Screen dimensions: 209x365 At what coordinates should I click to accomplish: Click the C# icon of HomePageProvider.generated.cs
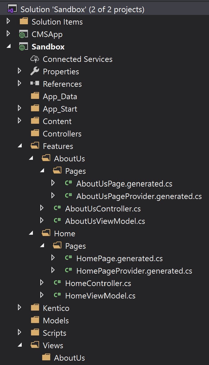coord(69,270)
